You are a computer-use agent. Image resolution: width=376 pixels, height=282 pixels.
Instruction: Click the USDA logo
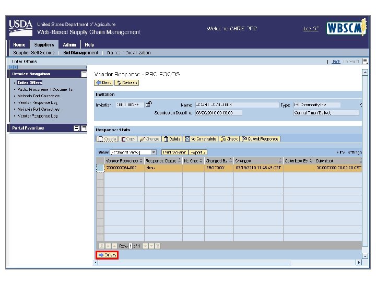[20, 28]
